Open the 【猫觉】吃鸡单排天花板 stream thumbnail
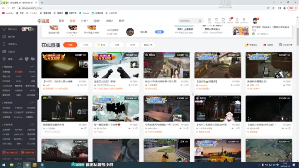 (269, 109)
